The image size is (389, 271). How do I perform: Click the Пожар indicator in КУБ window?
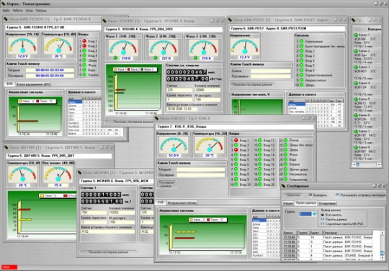click(x=285, y=141)
